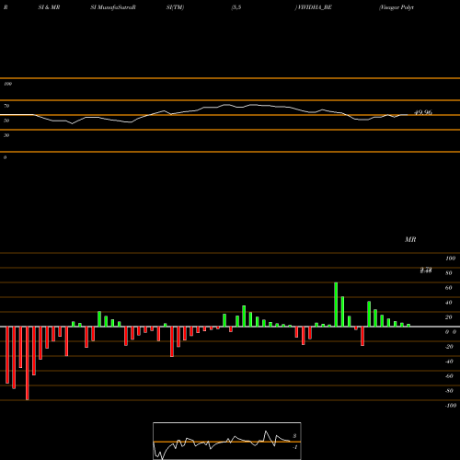Click the MR axis label -80
Screen dimensions: 460x460
click(x=449, y=391)
